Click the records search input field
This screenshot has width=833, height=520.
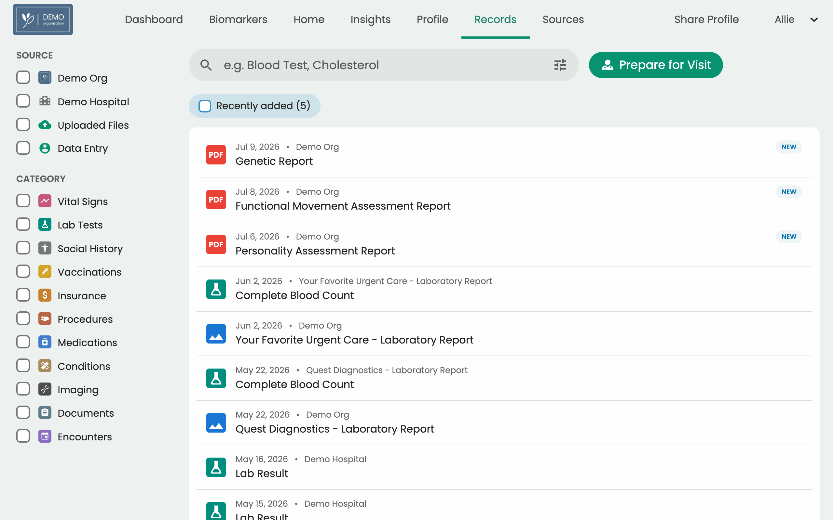coord(384,65)
